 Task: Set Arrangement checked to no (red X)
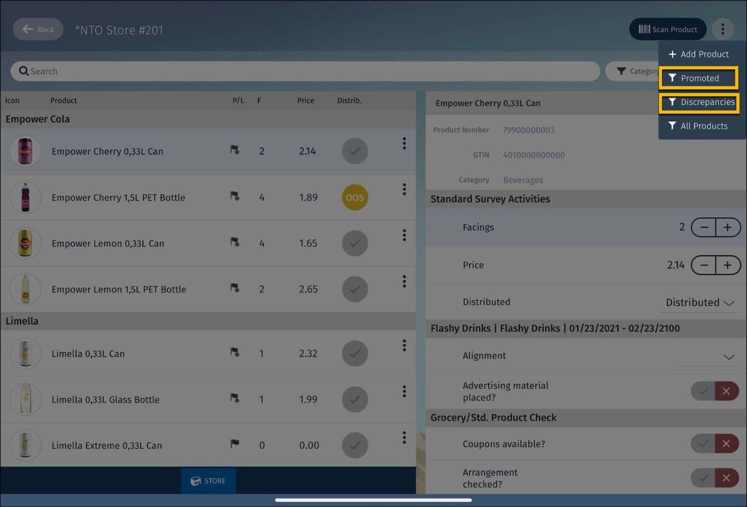pos(727,478)
